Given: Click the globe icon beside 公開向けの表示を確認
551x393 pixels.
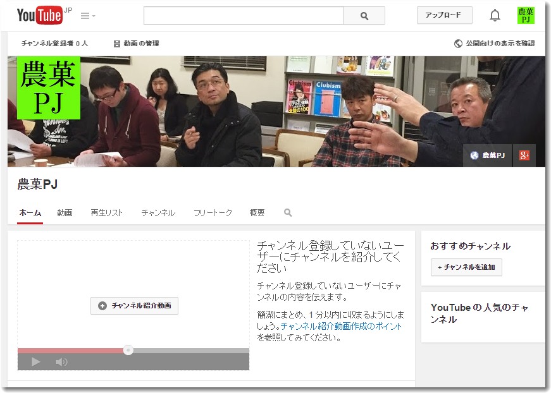Looking at the screenshot, I should [457, 43].
